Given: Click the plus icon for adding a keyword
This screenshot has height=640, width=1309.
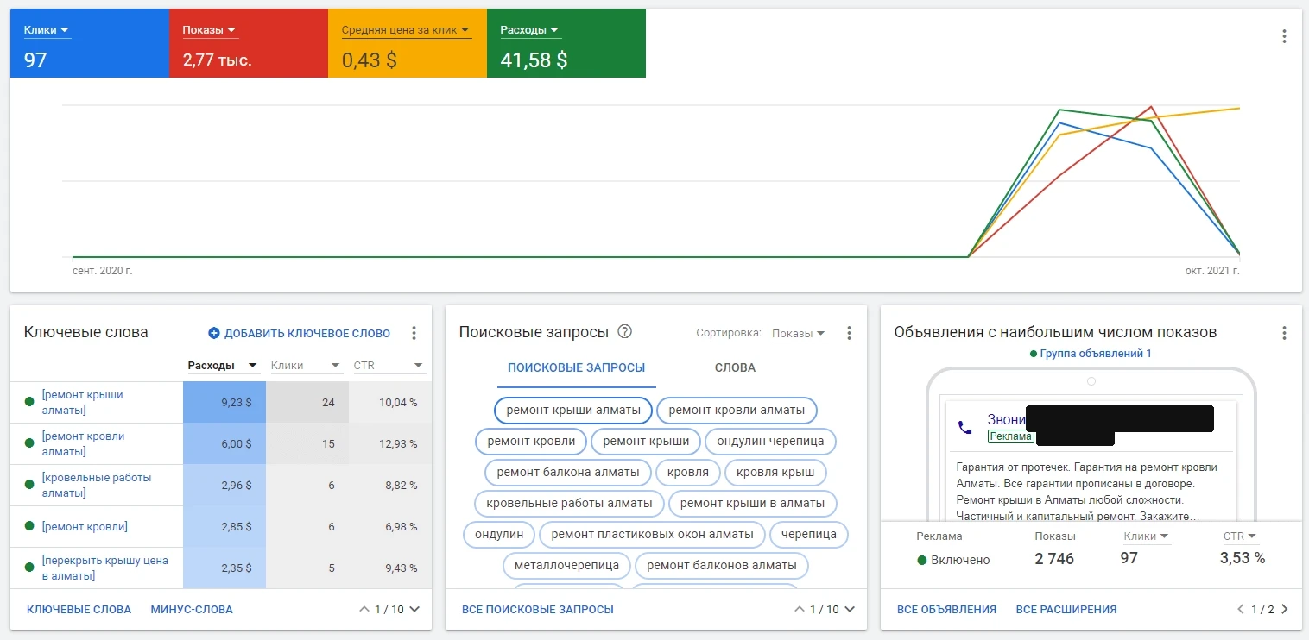Looking at the screenshot, I should [214, 333].
